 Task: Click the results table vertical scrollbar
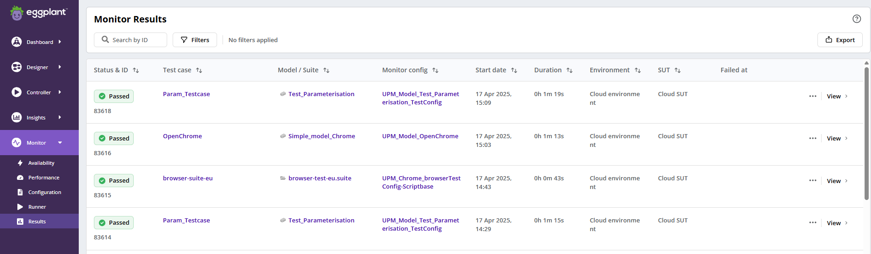point(866,133)
